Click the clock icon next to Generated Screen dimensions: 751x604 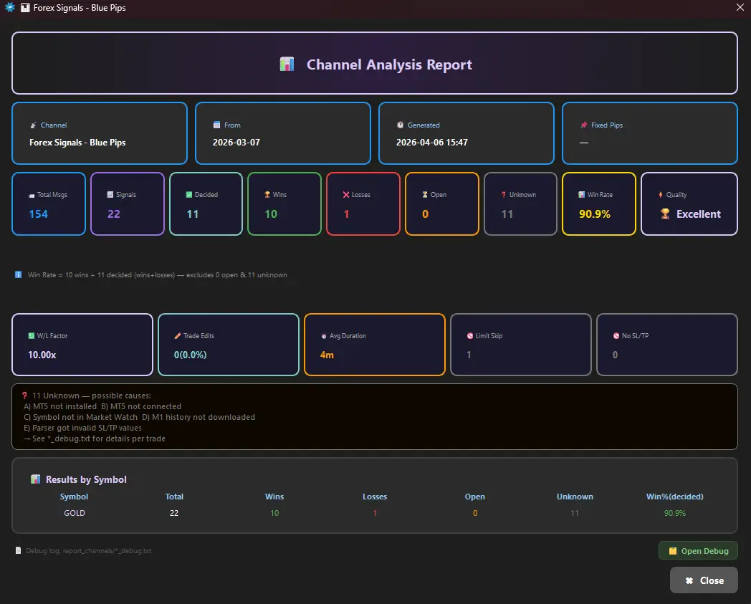(400, 125)
